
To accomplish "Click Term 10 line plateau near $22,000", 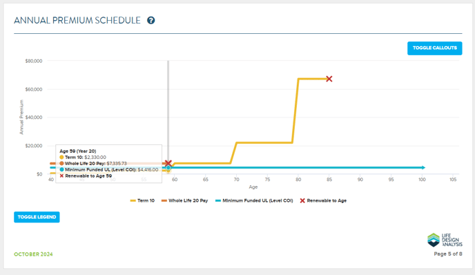I will [264, 142].
